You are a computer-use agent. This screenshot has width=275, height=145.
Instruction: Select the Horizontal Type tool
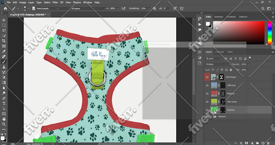(4, 104)
